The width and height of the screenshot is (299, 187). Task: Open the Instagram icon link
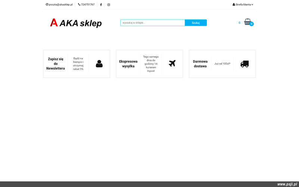(108, 5)
